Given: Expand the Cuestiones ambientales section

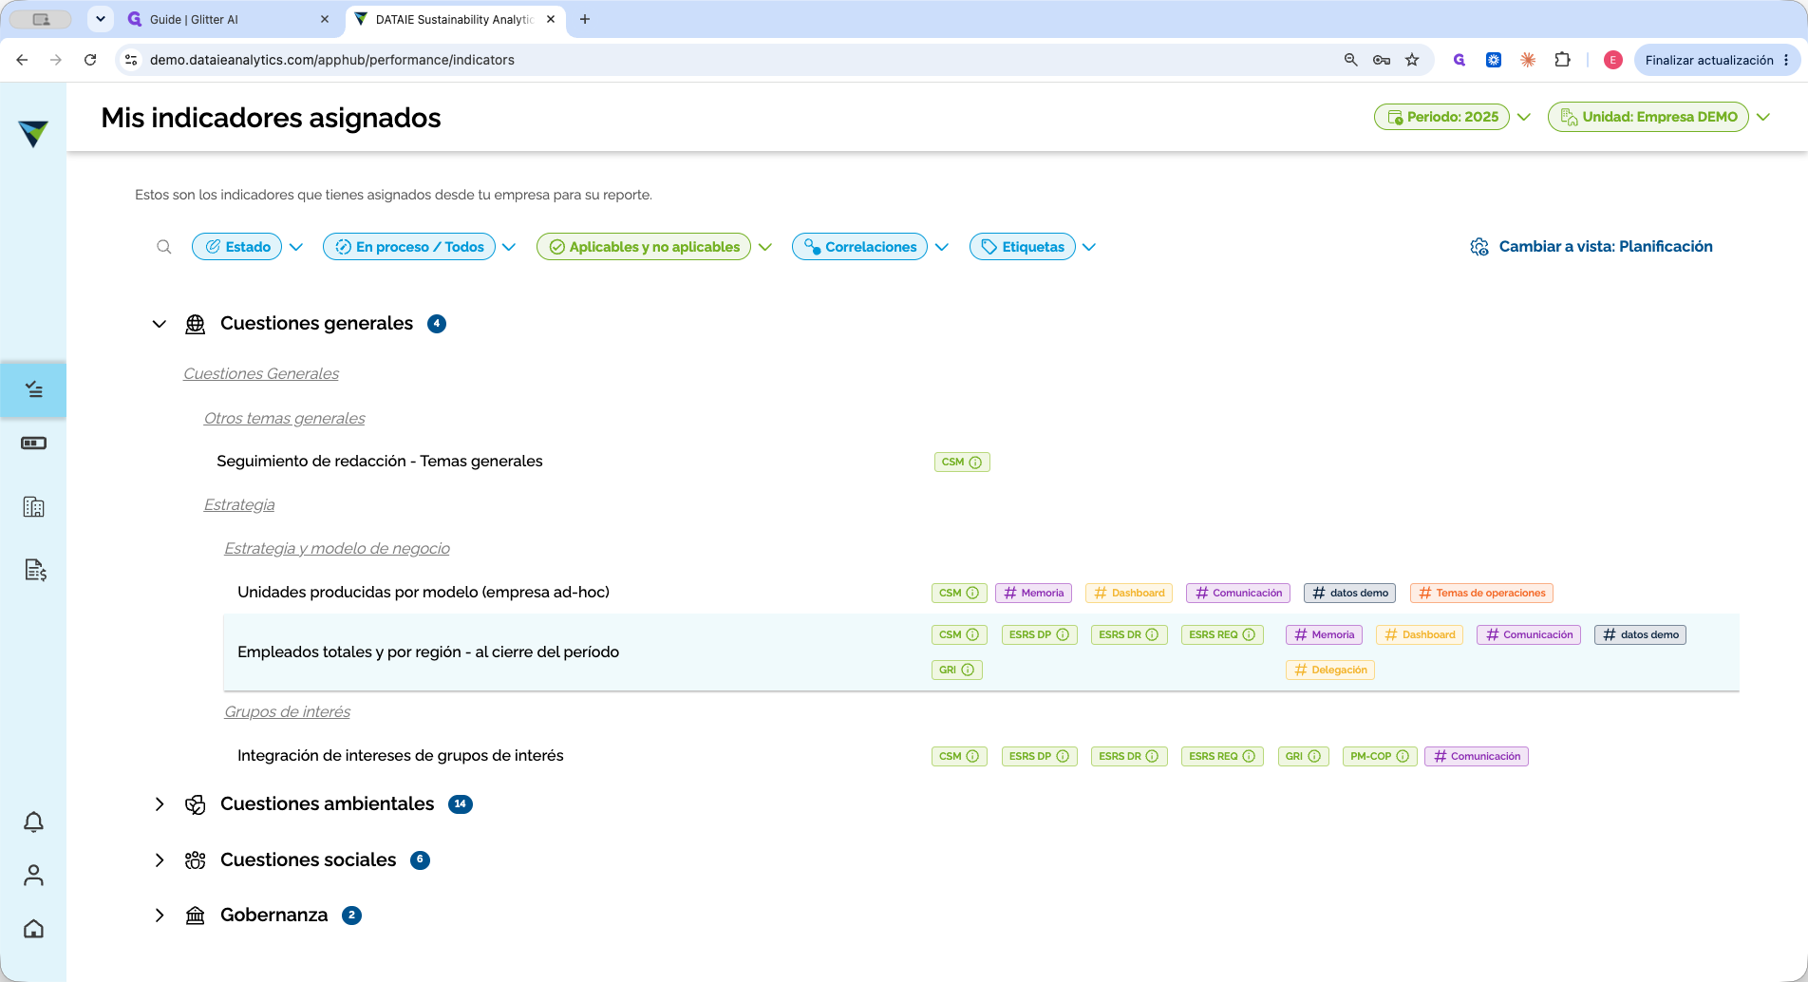Looking at the screenshot, I should 160,804.
